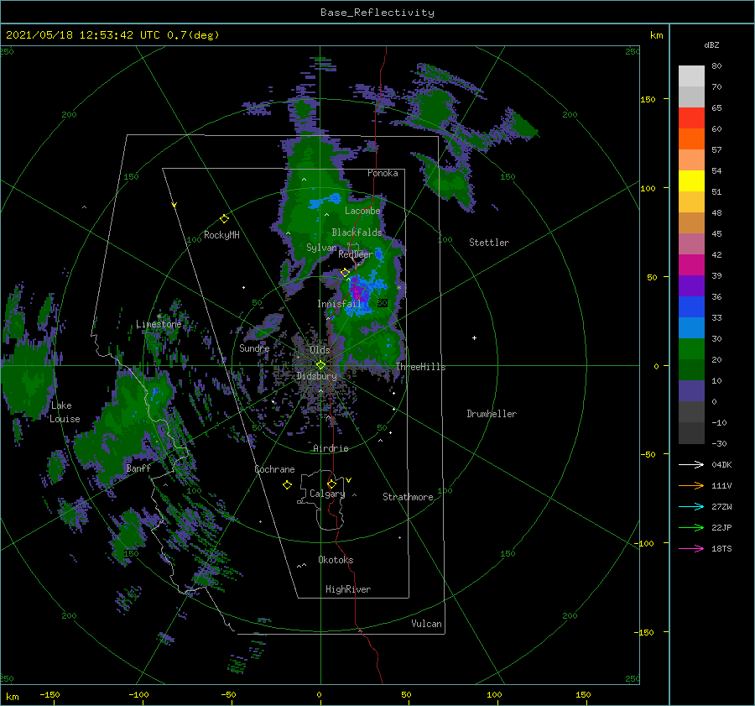Click the Strathmore city label
This screenshot has width=755, height=706.
408,497
